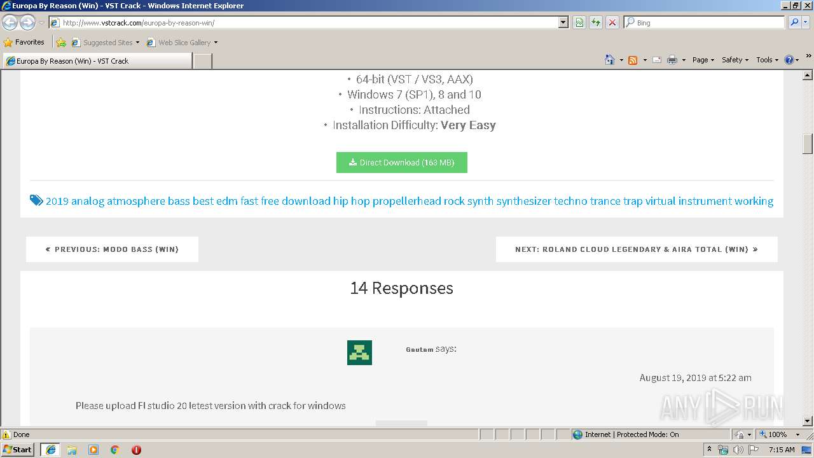Click Add to Favorites bar icon
The height and width of the screenshot is (458, 814).
(61, 43)
